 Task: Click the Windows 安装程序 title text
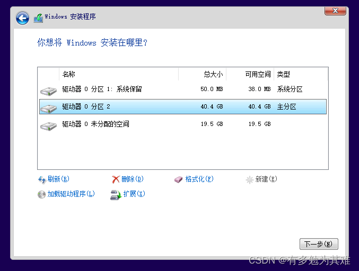[70, 16]
